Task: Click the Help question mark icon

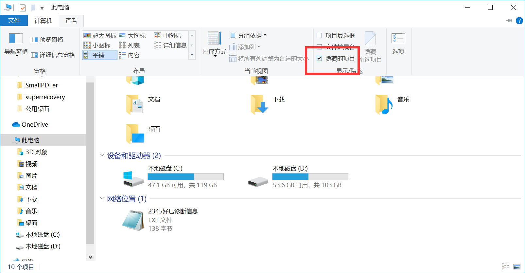Action: (x=519, y=21)
